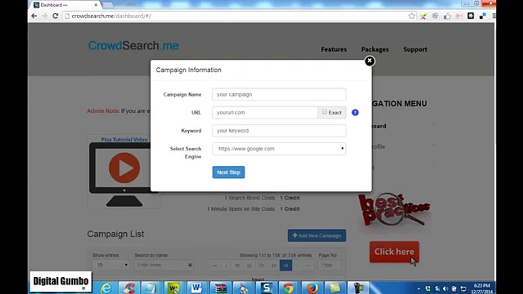This screenshot has width=523, height=294.
Task: Open the Features menu item
Action: pyautogui.click(x=334, y=49)
